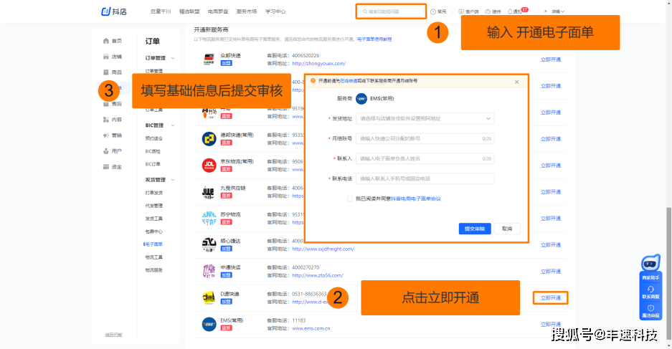
Task: Open the 通知 bell notifications
Action: 515,11
